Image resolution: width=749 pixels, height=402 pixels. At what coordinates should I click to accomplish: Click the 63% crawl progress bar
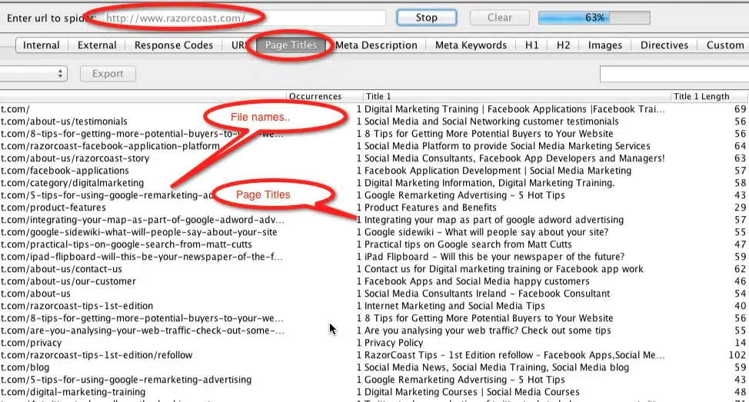(x=593, y=18)
